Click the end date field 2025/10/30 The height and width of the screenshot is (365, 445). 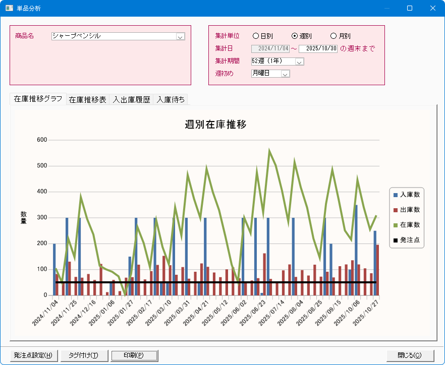pyautogui.click(x=318, y=49)
